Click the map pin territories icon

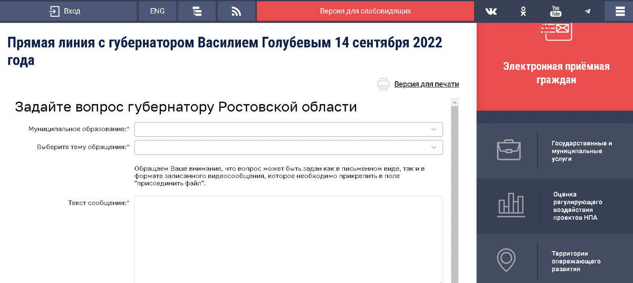506,260
